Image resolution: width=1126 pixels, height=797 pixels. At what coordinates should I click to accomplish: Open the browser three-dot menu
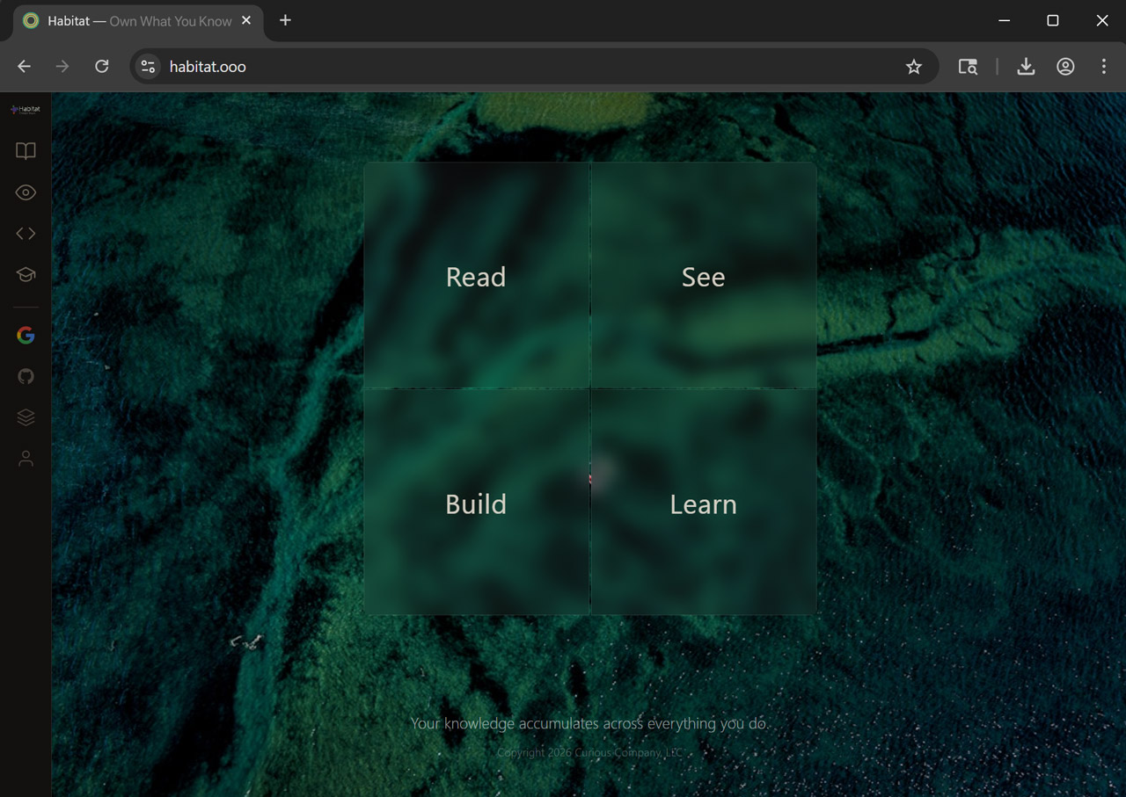coord(1103,67)
